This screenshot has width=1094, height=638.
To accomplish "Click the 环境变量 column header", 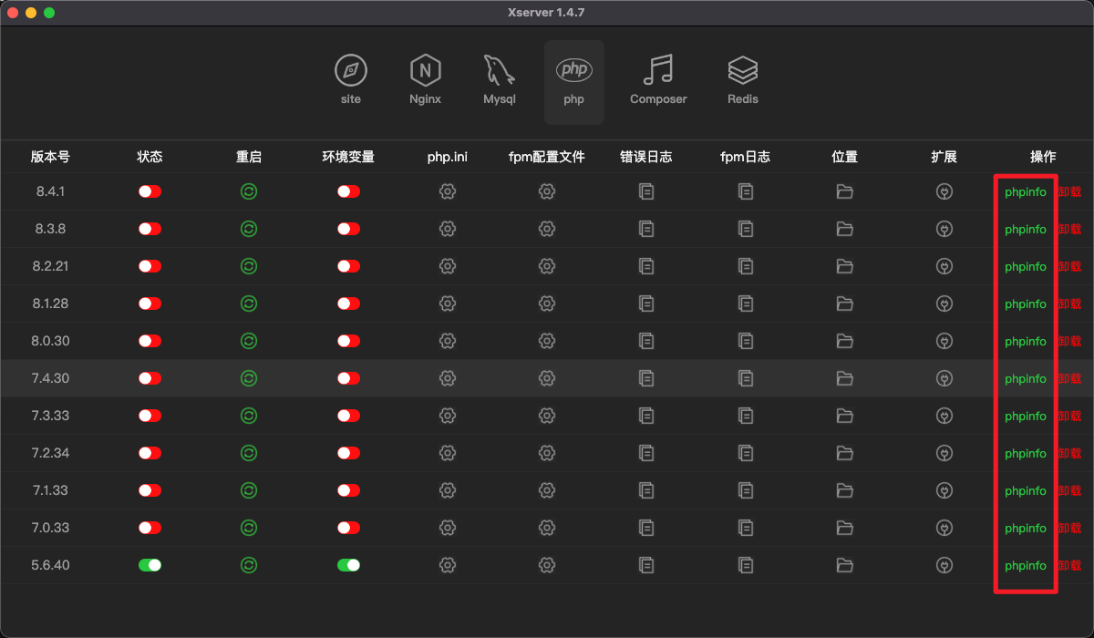I will [348, 157].
